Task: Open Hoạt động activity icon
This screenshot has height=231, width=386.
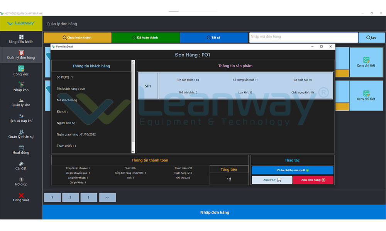Action: click(21, 148)
